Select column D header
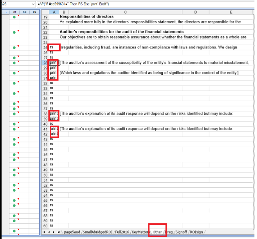The image size is (257, 239). pyautogui.click(x=196, y=12)
